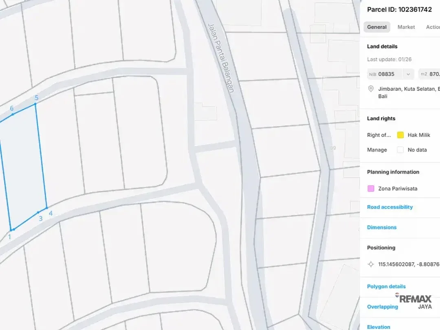
Task: Select the coordinates text 115.145602087
Action: pos(396,264)
